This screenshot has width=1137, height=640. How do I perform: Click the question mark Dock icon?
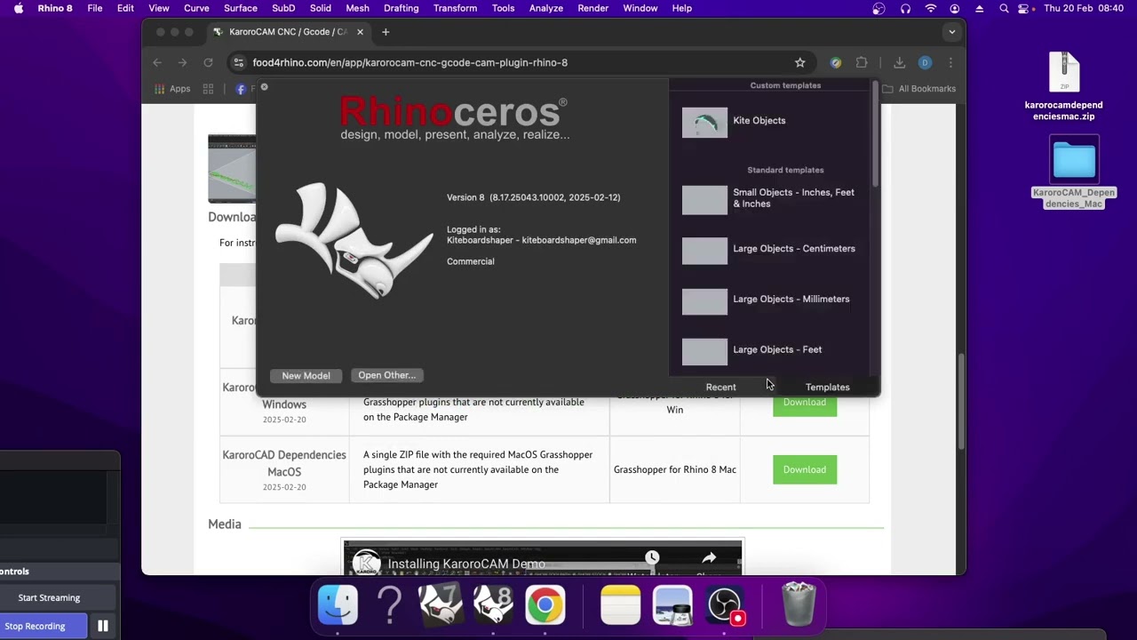pyautogui.click(x=389, y=605)
